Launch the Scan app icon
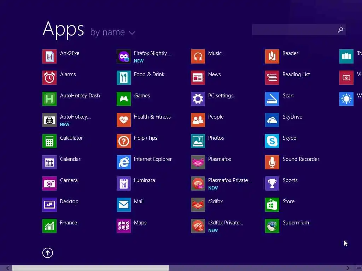Viewport: 362px width, 271px height. tap(272, 99)
